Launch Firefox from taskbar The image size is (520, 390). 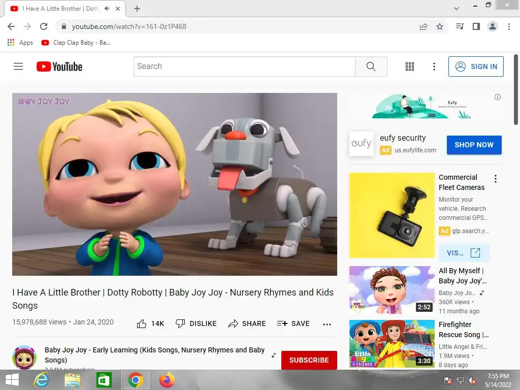[x=167, y=380]
